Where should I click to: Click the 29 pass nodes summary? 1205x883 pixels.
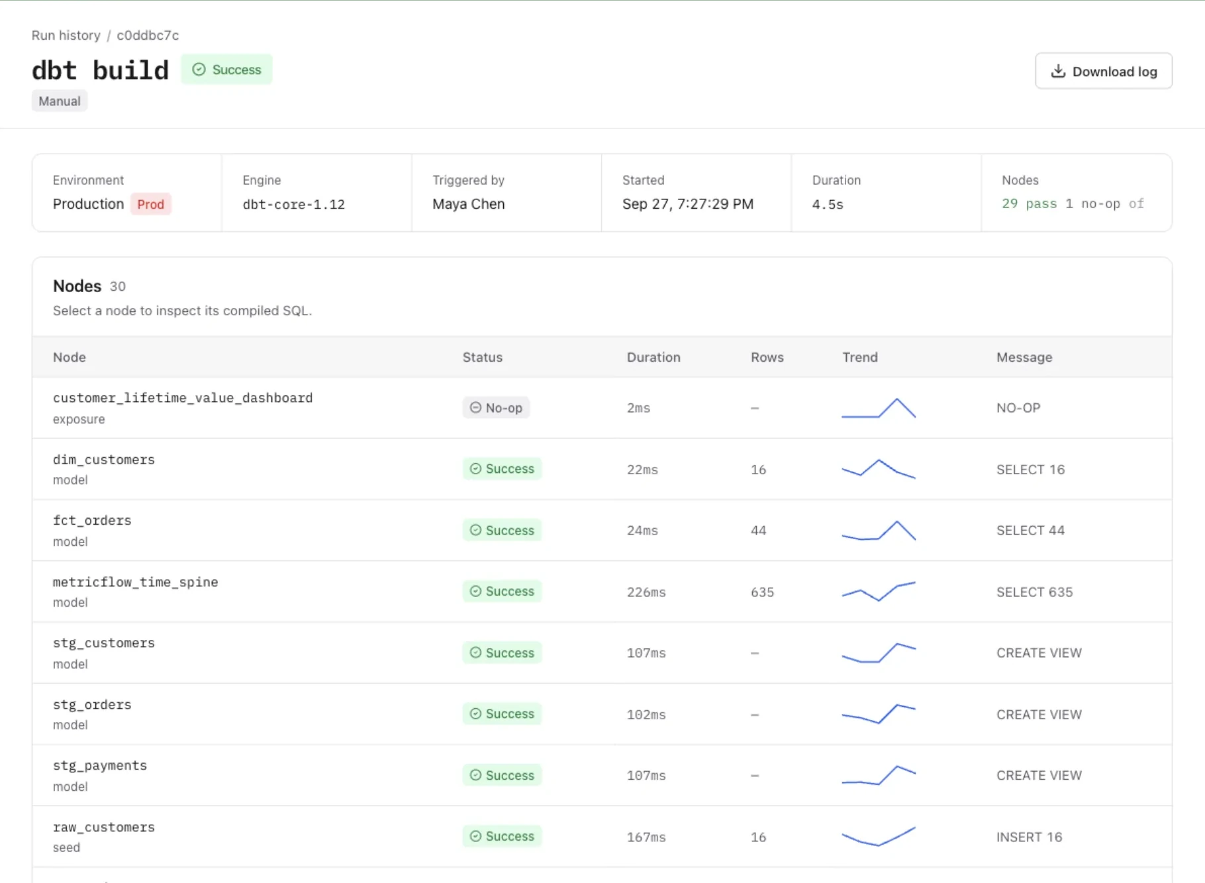(x=1030, y=203)
